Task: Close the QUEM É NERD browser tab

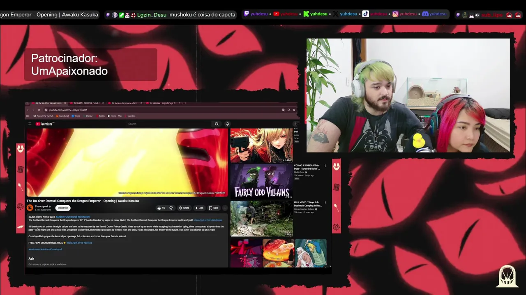Action: pos(103,103)
